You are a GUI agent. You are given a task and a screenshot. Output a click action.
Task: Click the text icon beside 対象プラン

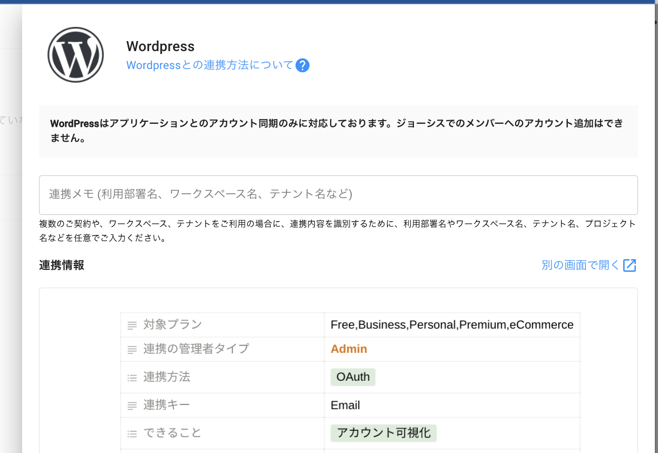[x=132, y=326]
